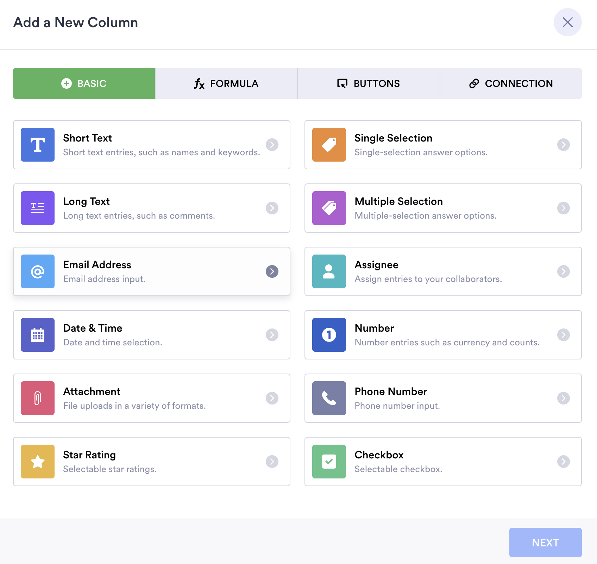Screen dimensions: 597x564
Task: Choose the Date & Time calendar icon
Action: 38,335
